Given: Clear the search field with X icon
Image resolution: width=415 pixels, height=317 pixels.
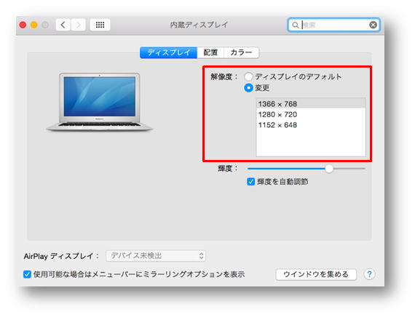Looking at the screenshot, I should 373,25.
